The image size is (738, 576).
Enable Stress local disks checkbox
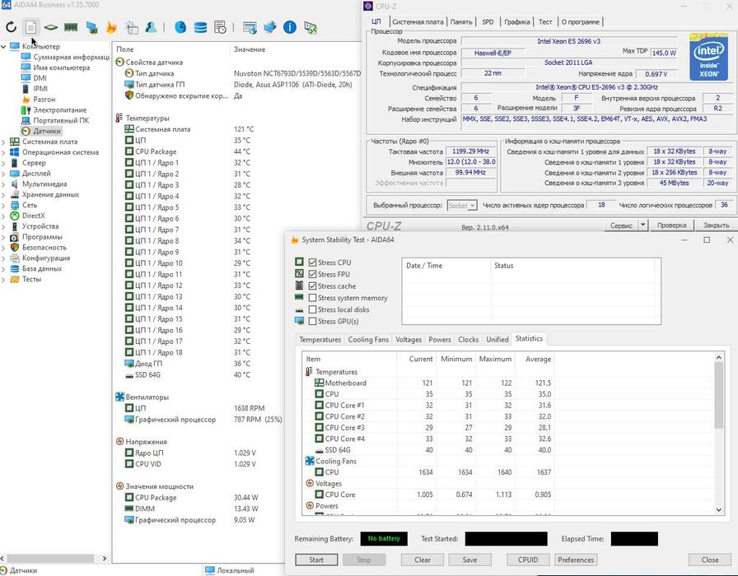click(312, 309)
